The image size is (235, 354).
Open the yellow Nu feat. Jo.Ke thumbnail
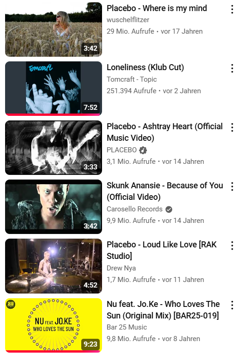point(54,325)
